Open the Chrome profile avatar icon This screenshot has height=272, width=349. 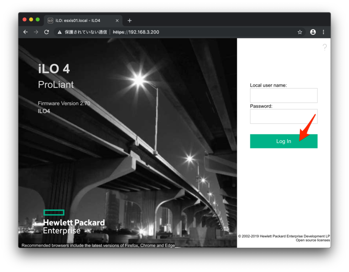313,32
